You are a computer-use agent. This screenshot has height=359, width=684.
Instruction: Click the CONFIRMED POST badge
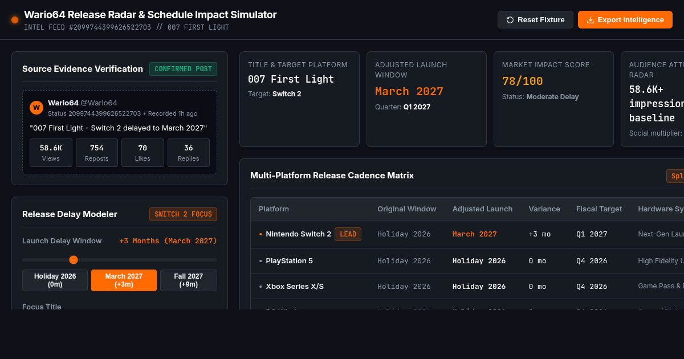point(183,69)
